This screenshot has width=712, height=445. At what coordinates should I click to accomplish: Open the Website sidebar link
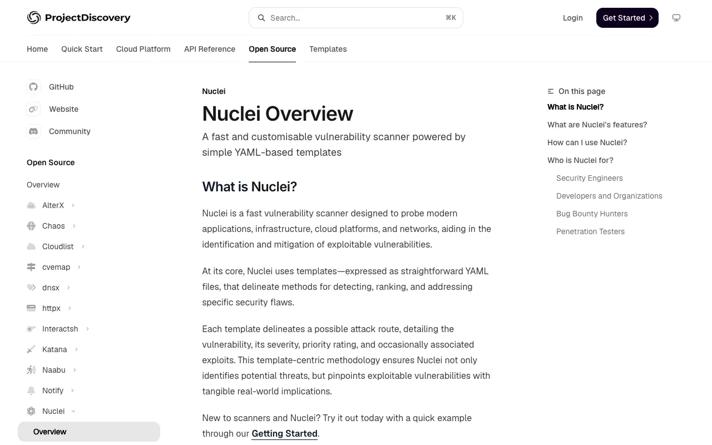[63, 109]
